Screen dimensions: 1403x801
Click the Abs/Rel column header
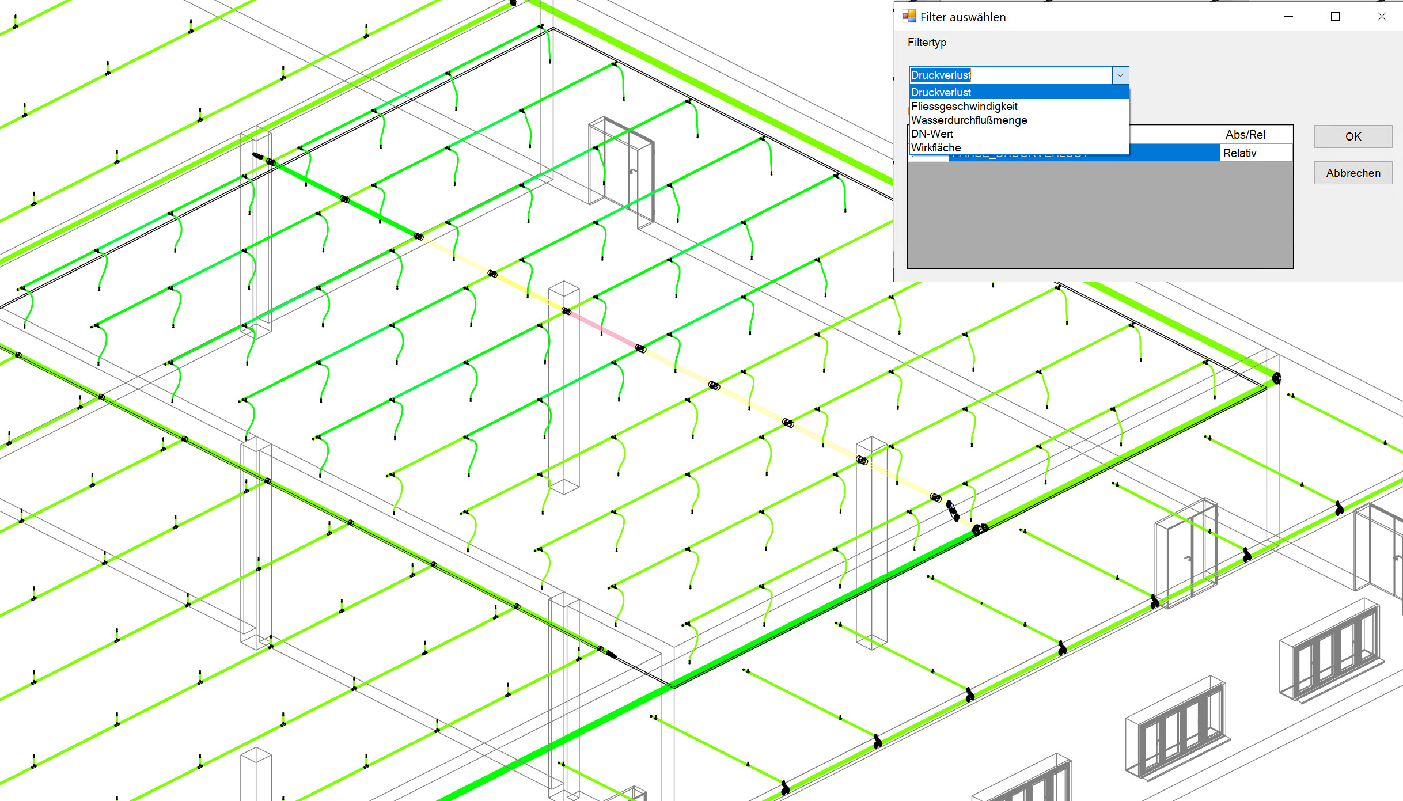pos(1256,134)
